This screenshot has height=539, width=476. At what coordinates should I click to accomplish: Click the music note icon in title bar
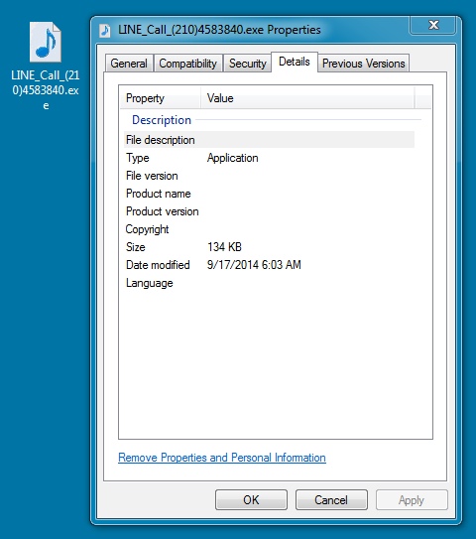pos(105,31)
